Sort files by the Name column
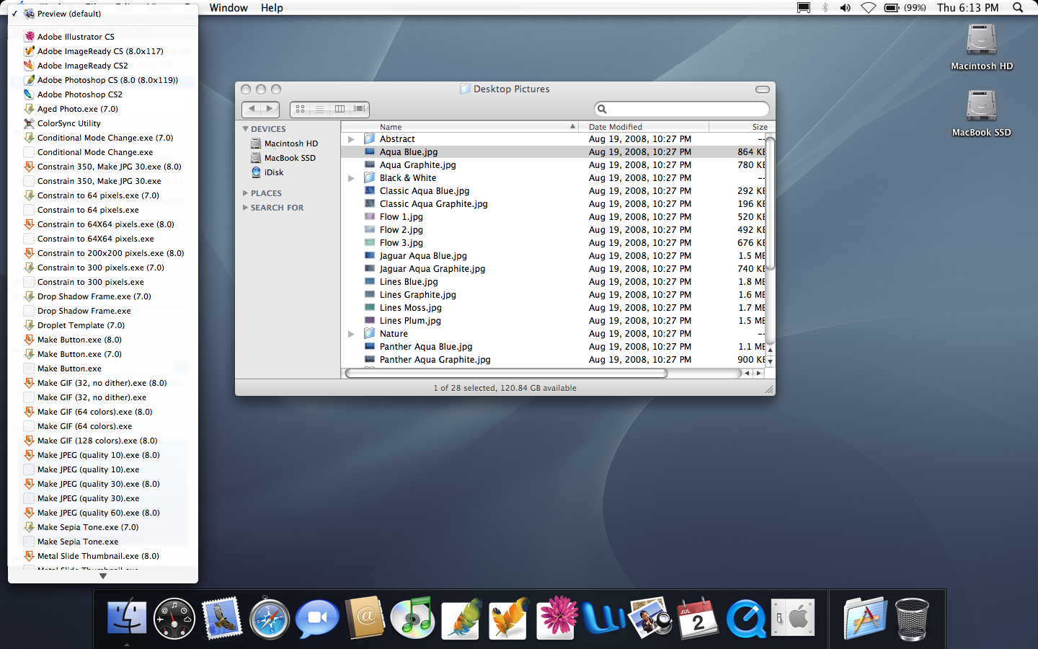Screen dimensions: 1038x649 click(x=460, y=127)
